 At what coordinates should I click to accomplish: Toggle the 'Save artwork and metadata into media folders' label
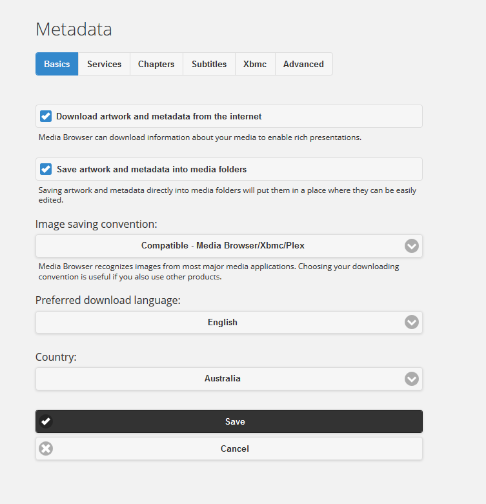[x=152, y=170]
